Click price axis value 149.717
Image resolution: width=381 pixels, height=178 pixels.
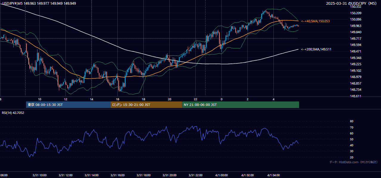point(356,39)
